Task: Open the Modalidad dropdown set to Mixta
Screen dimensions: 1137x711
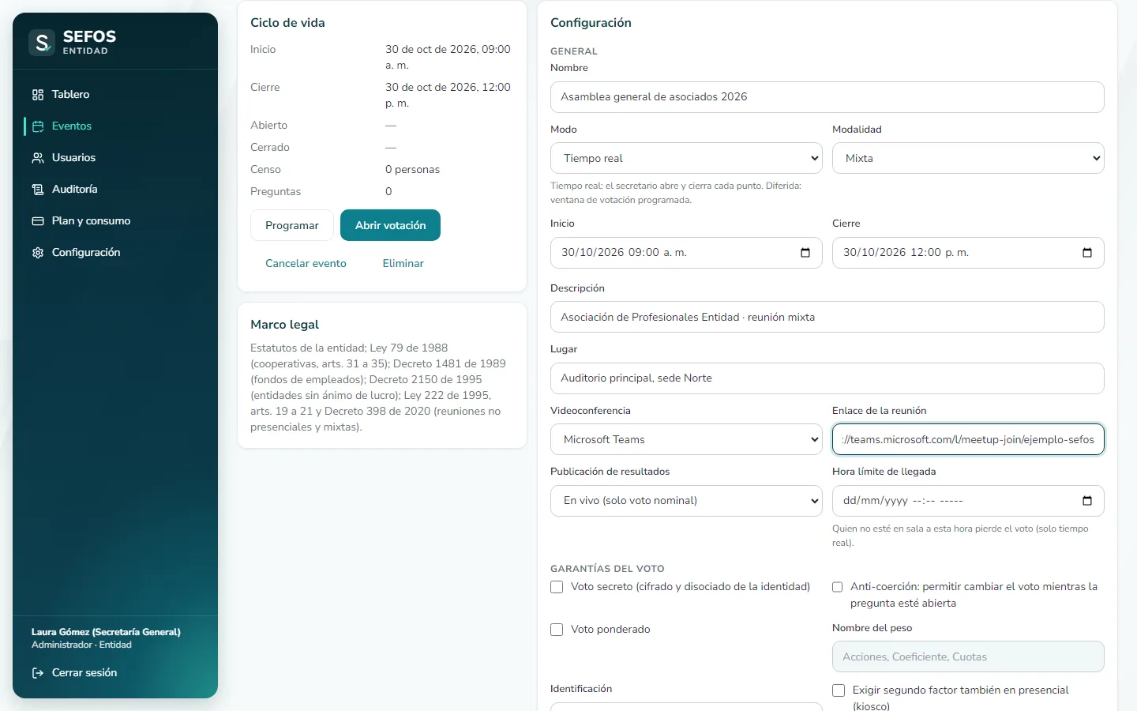Action: coord(968,158)
